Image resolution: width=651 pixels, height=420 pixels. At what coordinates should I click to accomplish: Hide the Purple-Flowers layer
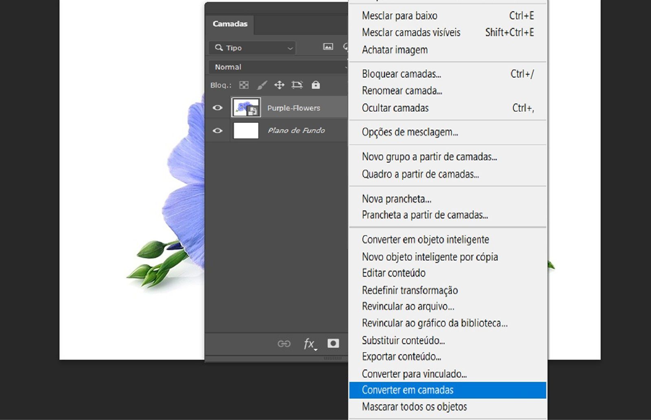[217, 107]
